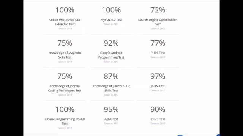
Task: Open the AJAX Test entry
Action: [x=111, y=119]
